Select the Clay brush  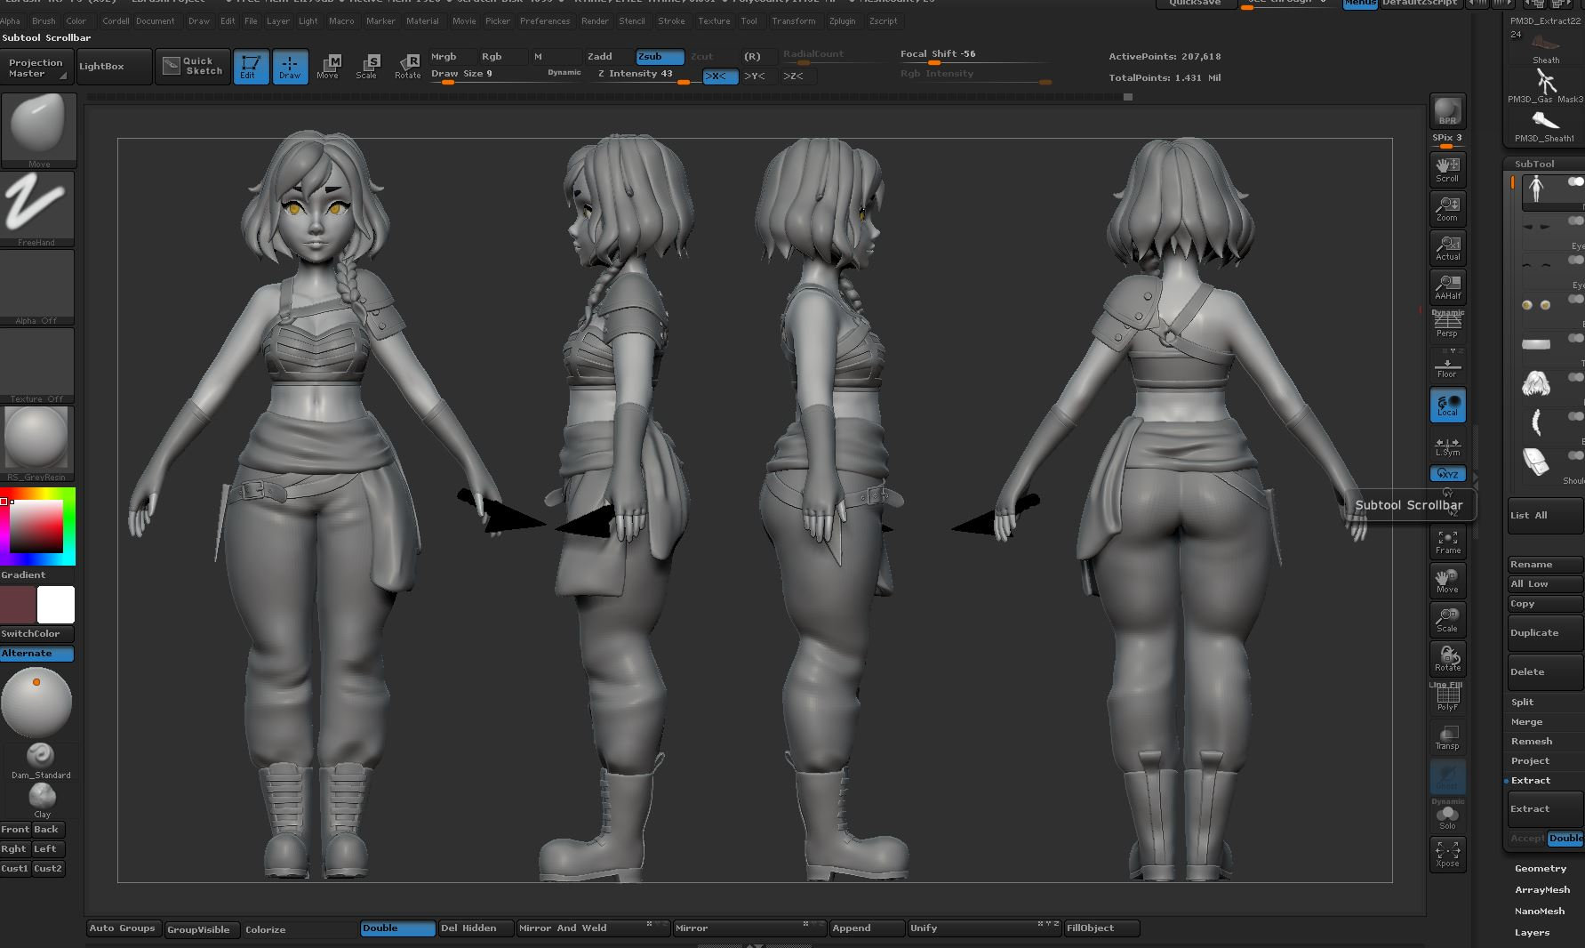pyautogui.click(x=42, y=799)
